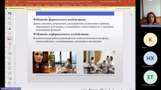Screen dimensions: 161x90
Task: Select the highlighted slide 6 thumbnail
Action: click(x=10, y=38)
